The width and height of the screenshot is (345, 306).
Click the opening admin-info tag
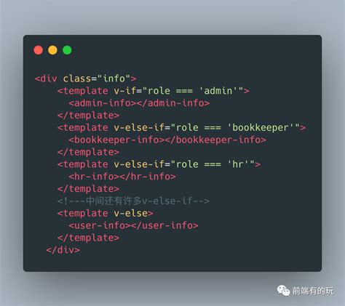pyautogui.click(x=103, y=103)
